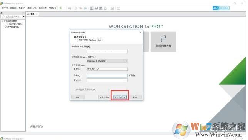
Task: Click the confirm password (确认) input field
Action: coord(107,80)
